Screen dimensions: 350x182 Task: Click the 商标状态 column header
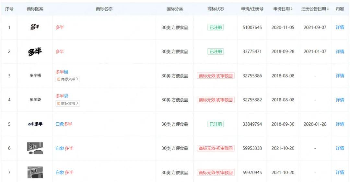(216, 9)
